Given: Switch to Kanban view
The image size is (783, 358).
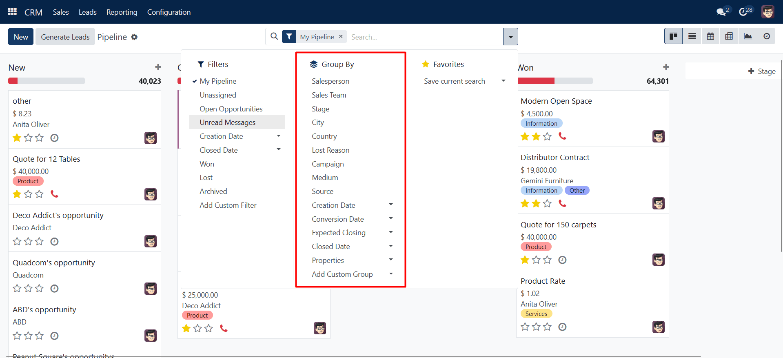Looking at the screenshot, I should (673, 36).
